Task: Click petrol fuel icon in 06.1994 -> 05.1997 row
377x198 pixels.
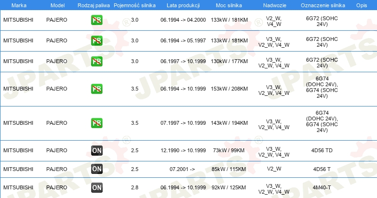Action: coord(96,40)
